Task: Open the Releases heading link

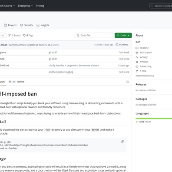Action: point(141,84)
